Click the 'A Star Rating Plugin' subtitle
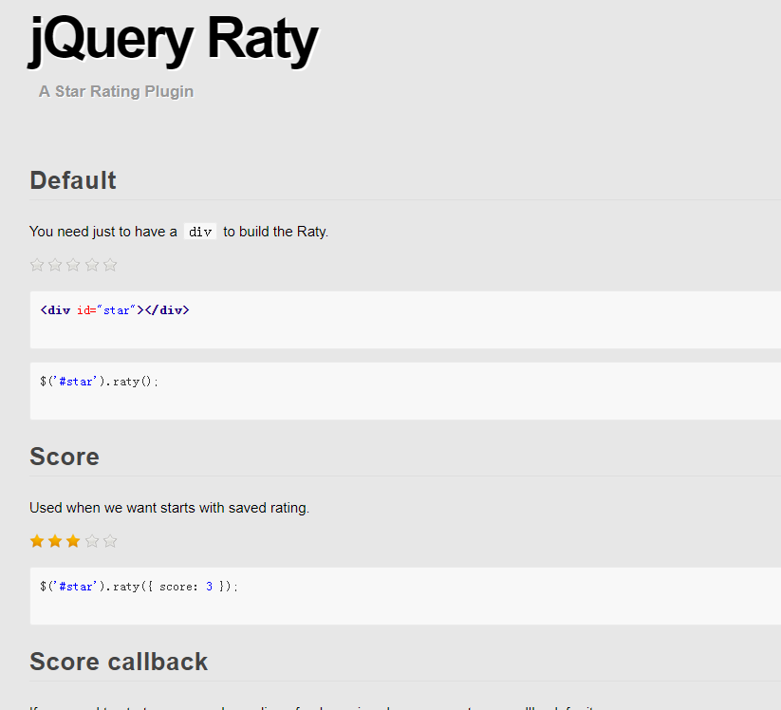 [116, 92]
